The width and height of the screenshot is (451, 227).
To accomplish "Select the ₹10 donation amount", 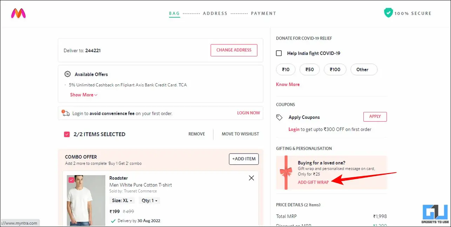I will point(286,70).
